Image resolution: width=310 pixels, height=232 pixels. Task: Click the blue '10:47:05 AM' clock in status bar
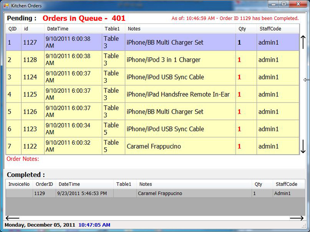pos(94,225)
